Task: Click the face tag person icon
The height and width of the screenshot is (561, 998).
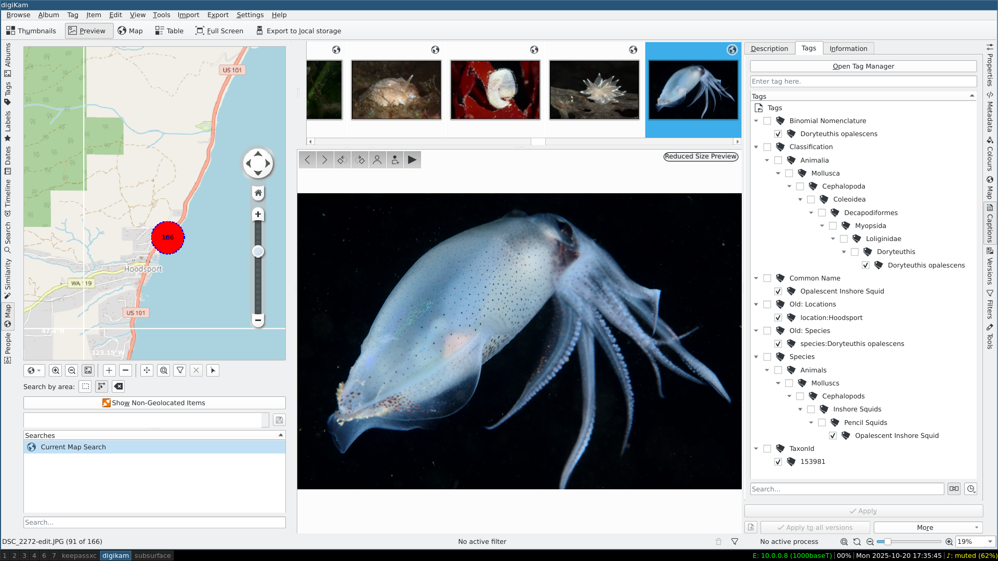Action: 377,160
